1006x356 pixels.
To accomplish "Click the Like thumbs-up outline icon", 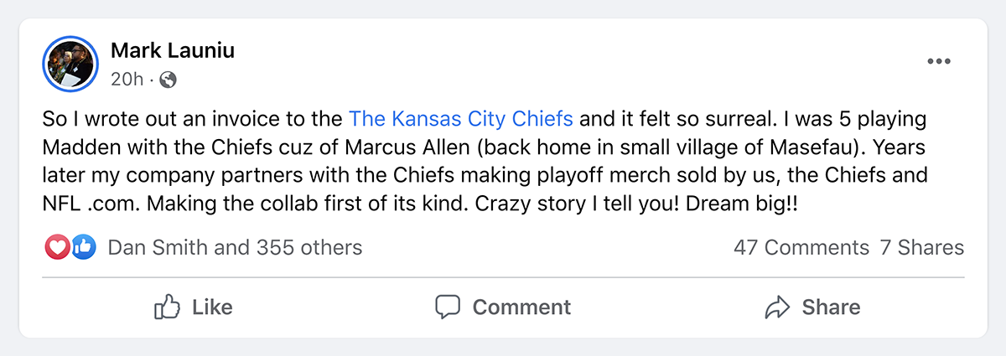I will 168,307.
